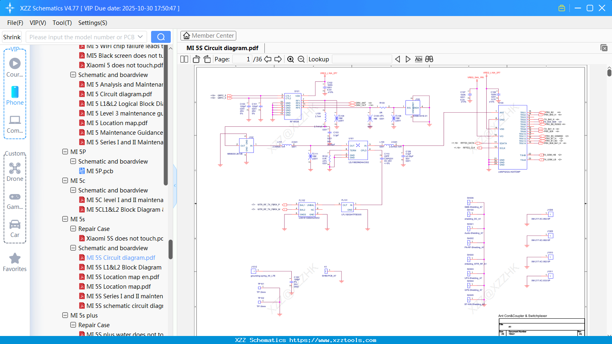Zoom out of the schematic page
The height and width of the screenshot is (344, 612).
(x=301, y=59)
